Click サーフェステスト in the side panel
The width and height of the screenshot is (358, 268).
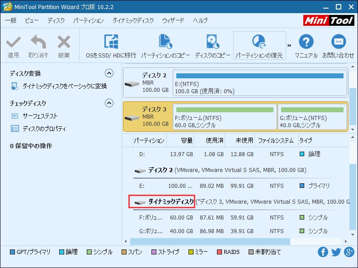click(40, 116)
